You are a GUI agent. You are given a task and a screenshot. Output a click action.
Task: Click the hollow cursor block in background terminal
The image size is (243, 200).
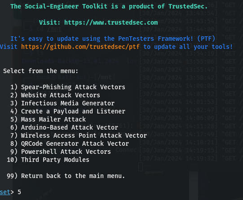pos(141,167)
